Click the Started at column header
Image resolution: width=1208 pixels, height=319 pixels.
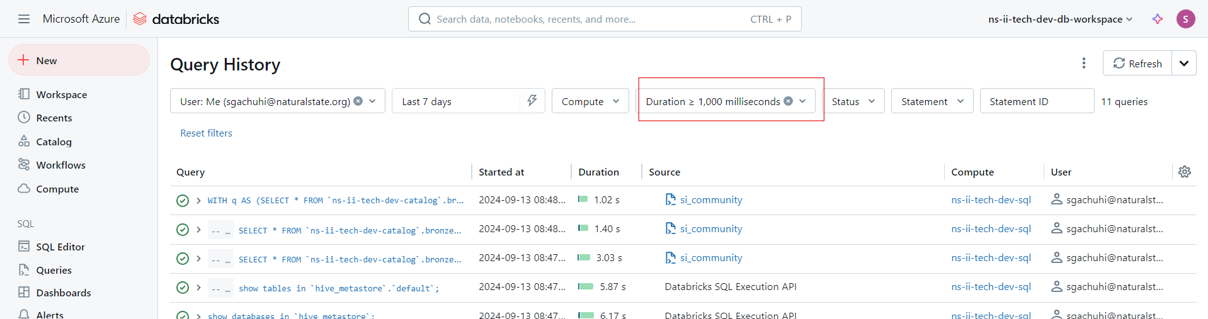(x=501, y=172)
